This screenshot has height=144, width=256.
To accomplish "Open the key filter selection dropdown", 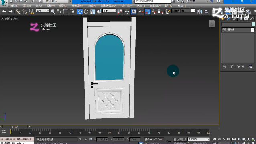I will pyautogui.click(x=199, y=139).
